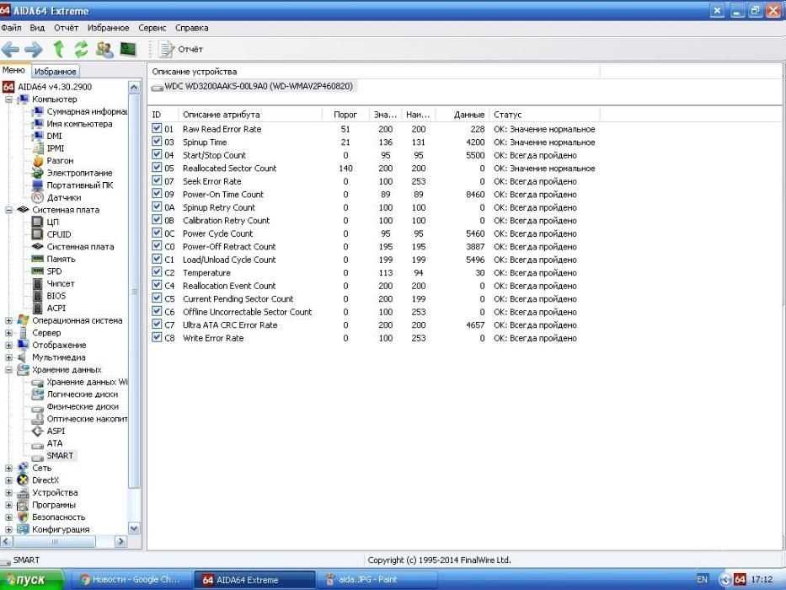Toggle Power-On Time Count checkbox
786x590 pixels.
(x=157, y=194)
